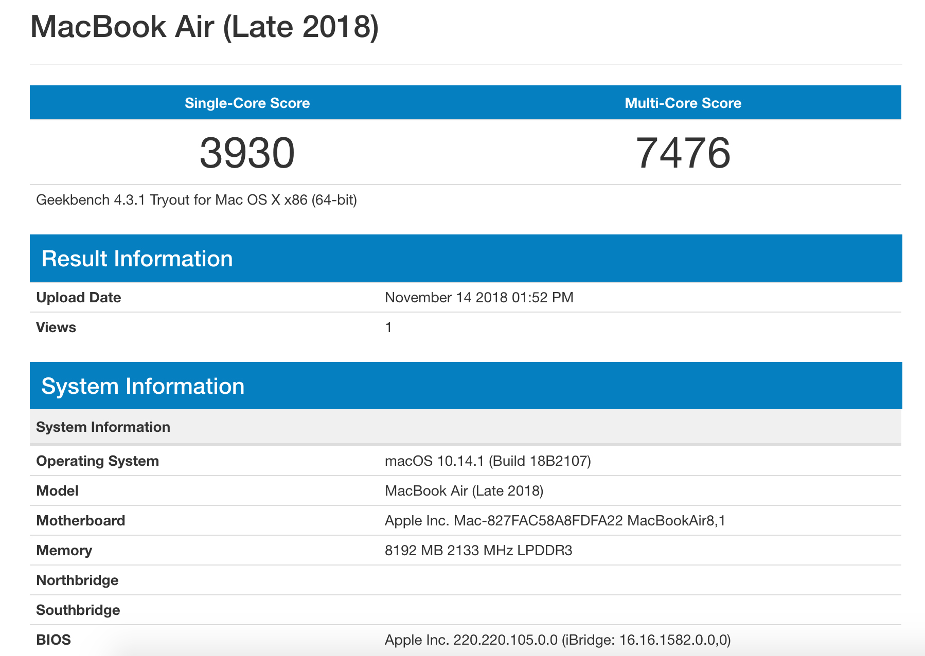Select the Views count value 1

[388, 327]
